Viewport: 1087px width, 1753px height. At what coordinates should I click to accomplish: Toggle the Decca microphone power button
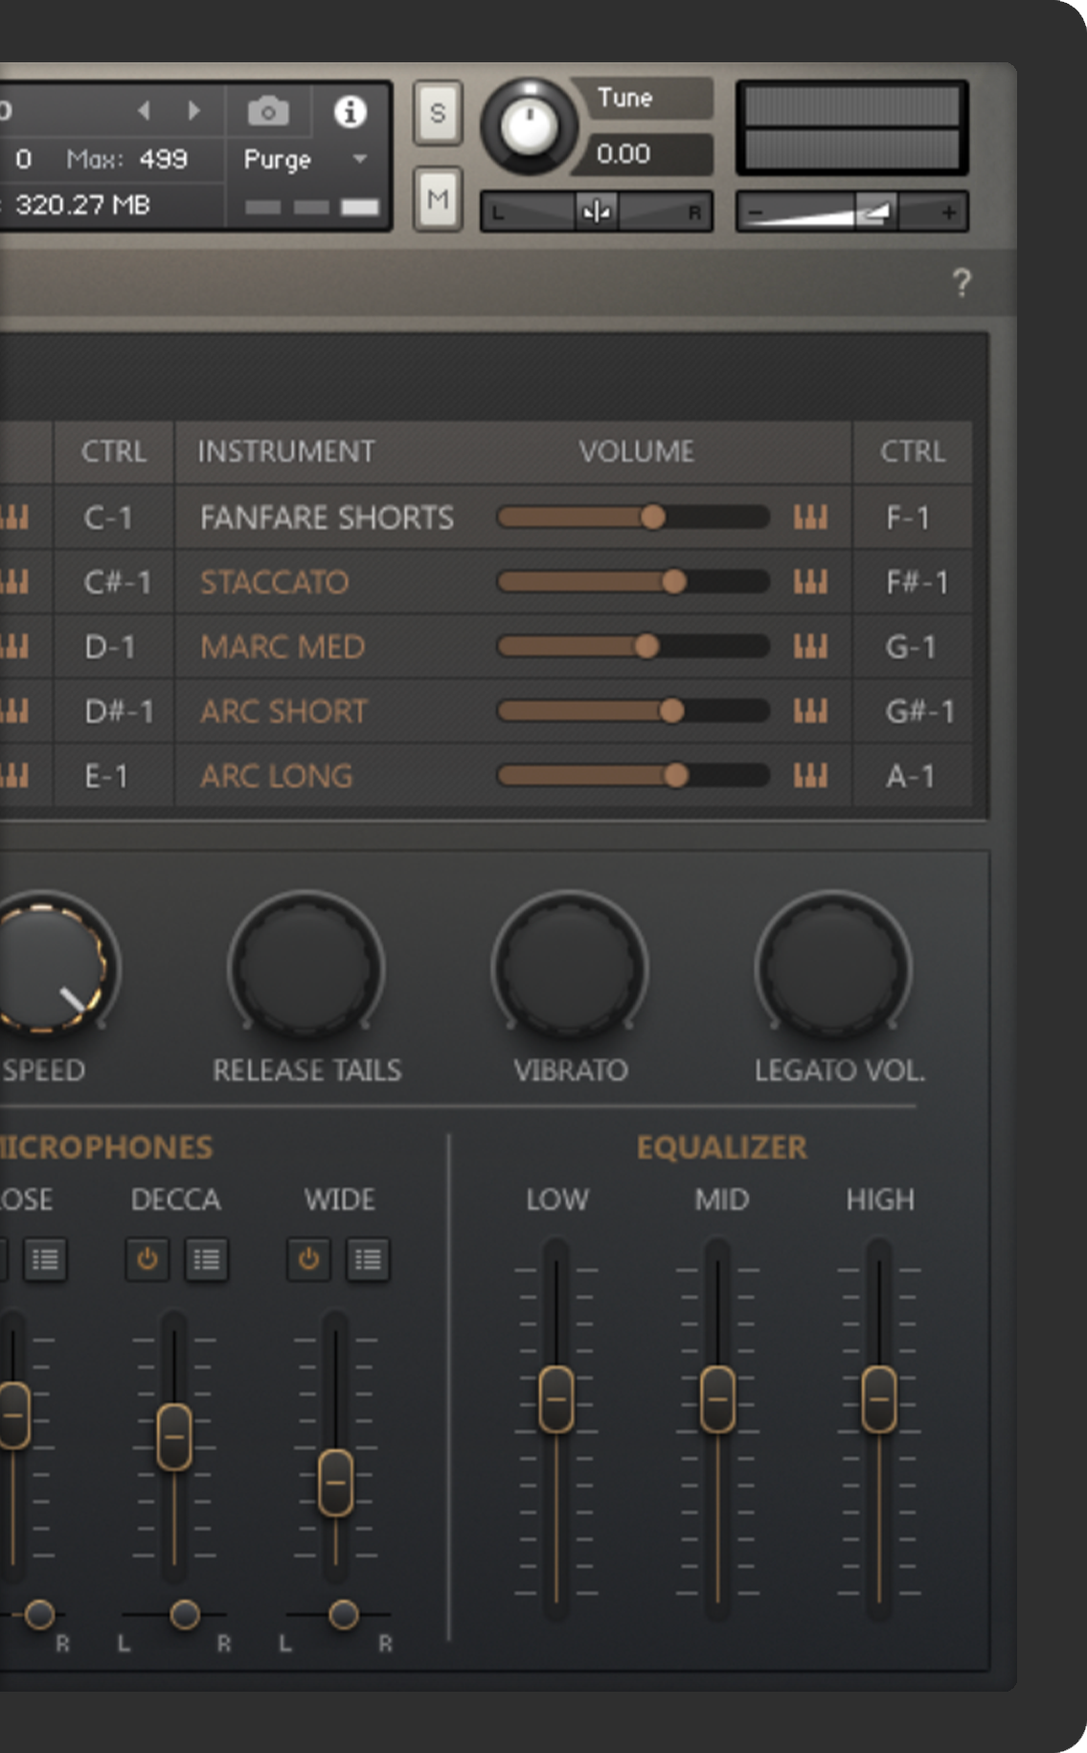coord(147,1259)
